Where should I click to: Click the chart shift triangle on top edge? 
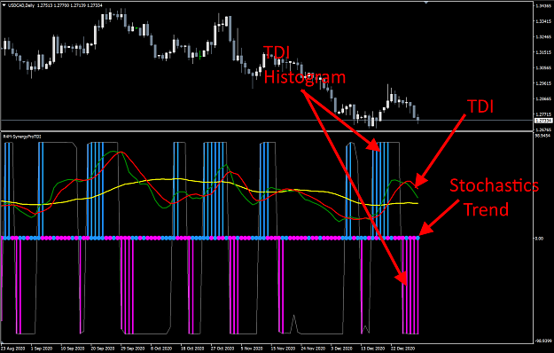tap(426, 3)
